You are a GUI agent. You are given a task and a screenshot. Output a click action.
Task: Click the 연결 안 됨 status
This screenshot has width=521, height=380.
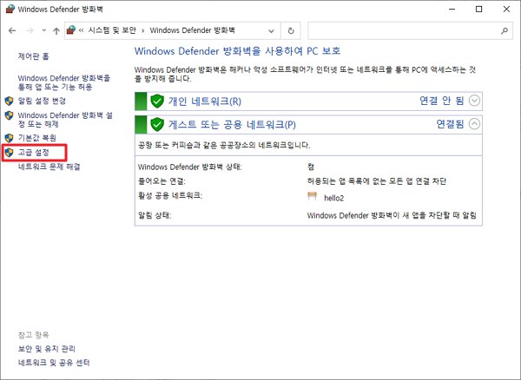click(x=441, y=101)
